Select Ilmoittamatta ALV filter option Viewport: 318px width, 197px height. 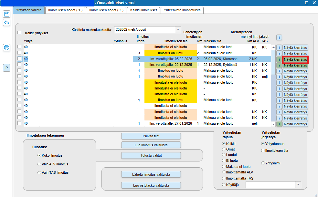(x=224, y=172)
